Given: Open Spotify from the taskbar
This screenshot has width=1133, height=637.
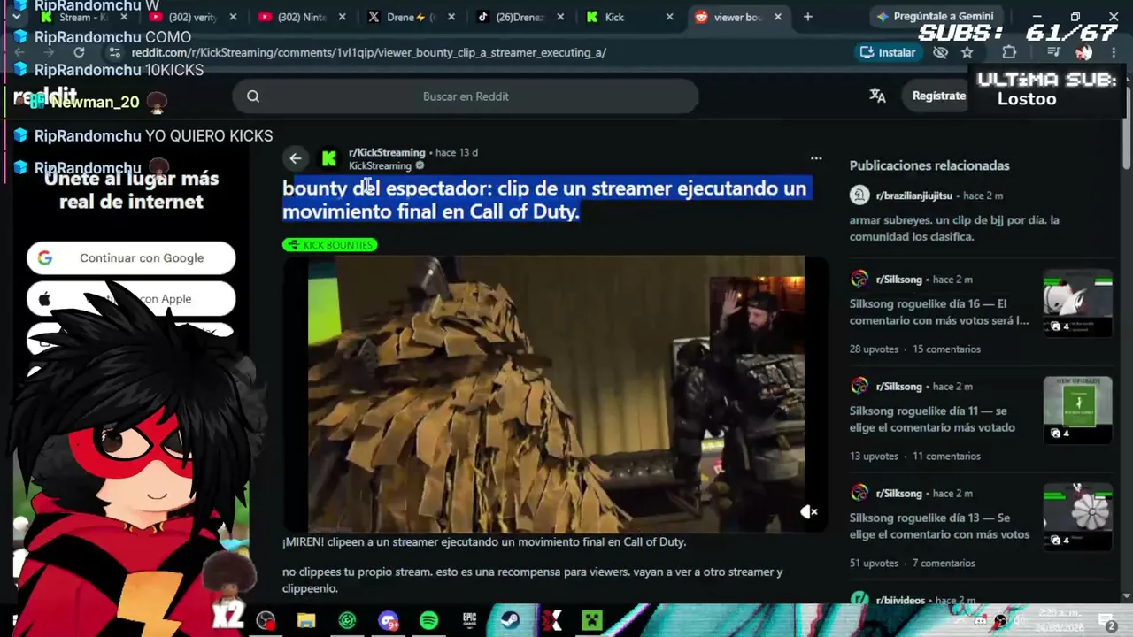Looking at the screenshot, I should pyautogui.click(x=428, y=620).
